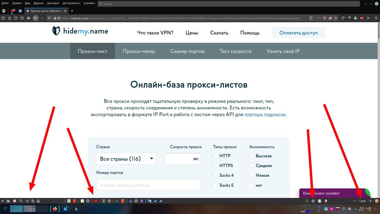
Task: Zoom out with the minus button
Action: [x=354, y=201]
